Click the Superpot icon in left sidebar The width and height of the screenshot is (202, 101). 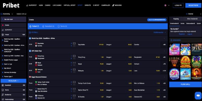(3, 30)
